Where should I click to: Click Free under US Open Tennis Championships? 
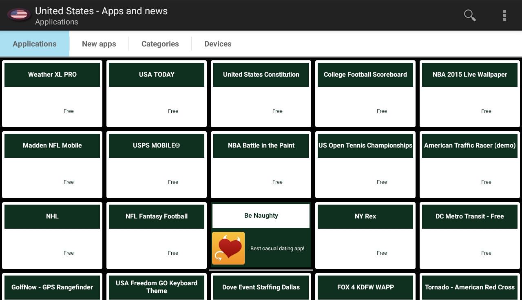pos(382,182)
